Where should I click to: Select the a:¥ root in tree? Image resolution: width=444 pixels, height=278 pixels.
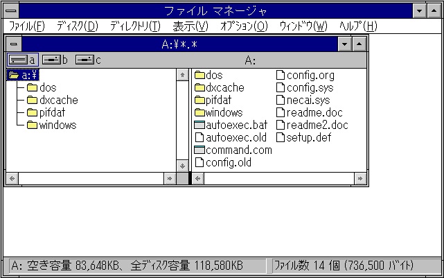click(x=28, y=75)
